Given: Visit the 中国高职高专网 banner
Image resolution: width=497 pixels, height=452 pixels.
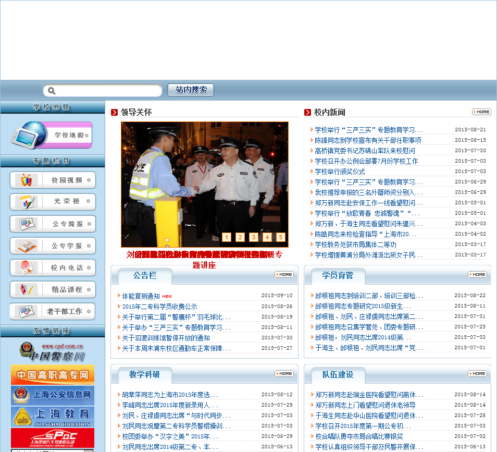Looking at the screenshot, I should (53, 375).
